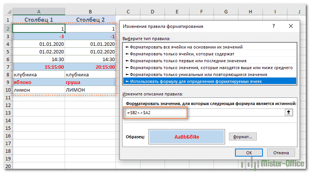Image resolution: width=310 pixels, height=173 pixels.
Task: Choose 'Форматировать только первые или последние значения'
Action: point(188,61)
